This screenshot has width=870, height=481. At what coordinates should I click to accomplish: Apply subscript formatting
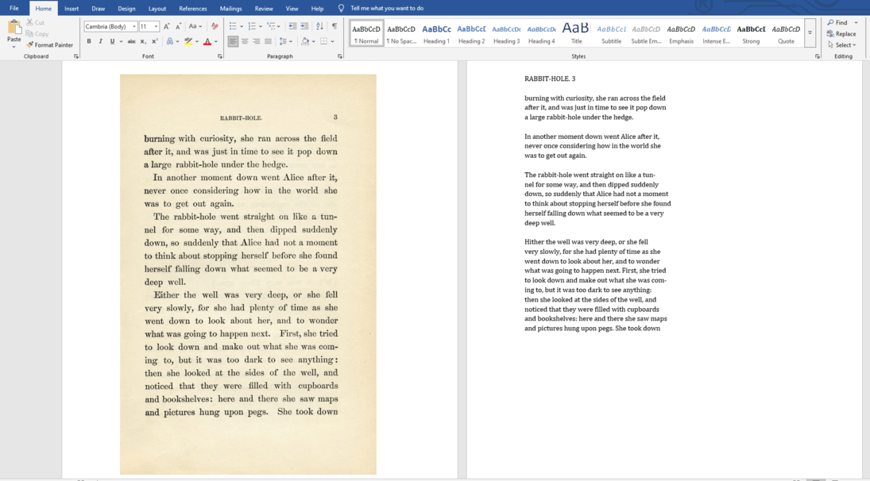point(143,41)
